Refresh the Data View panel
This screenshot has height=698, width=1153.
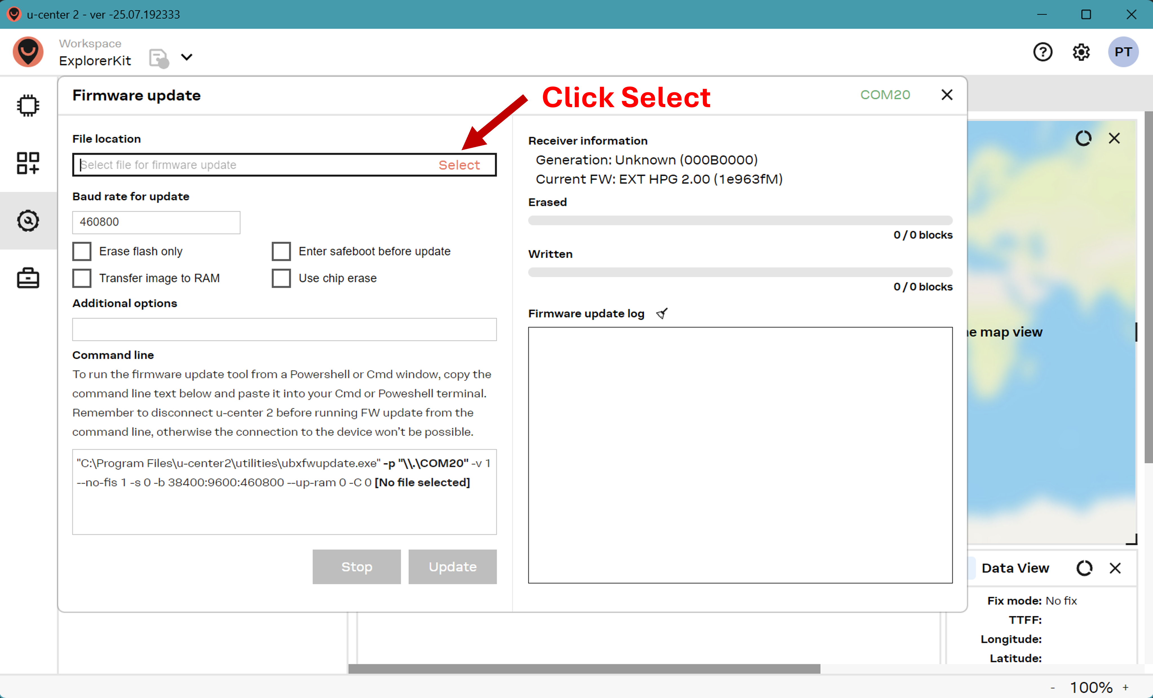[x=1084, y=568]
